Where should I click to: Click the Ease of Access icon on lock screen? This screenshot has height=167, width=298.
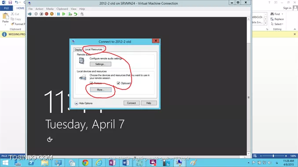tap(50, 139)
